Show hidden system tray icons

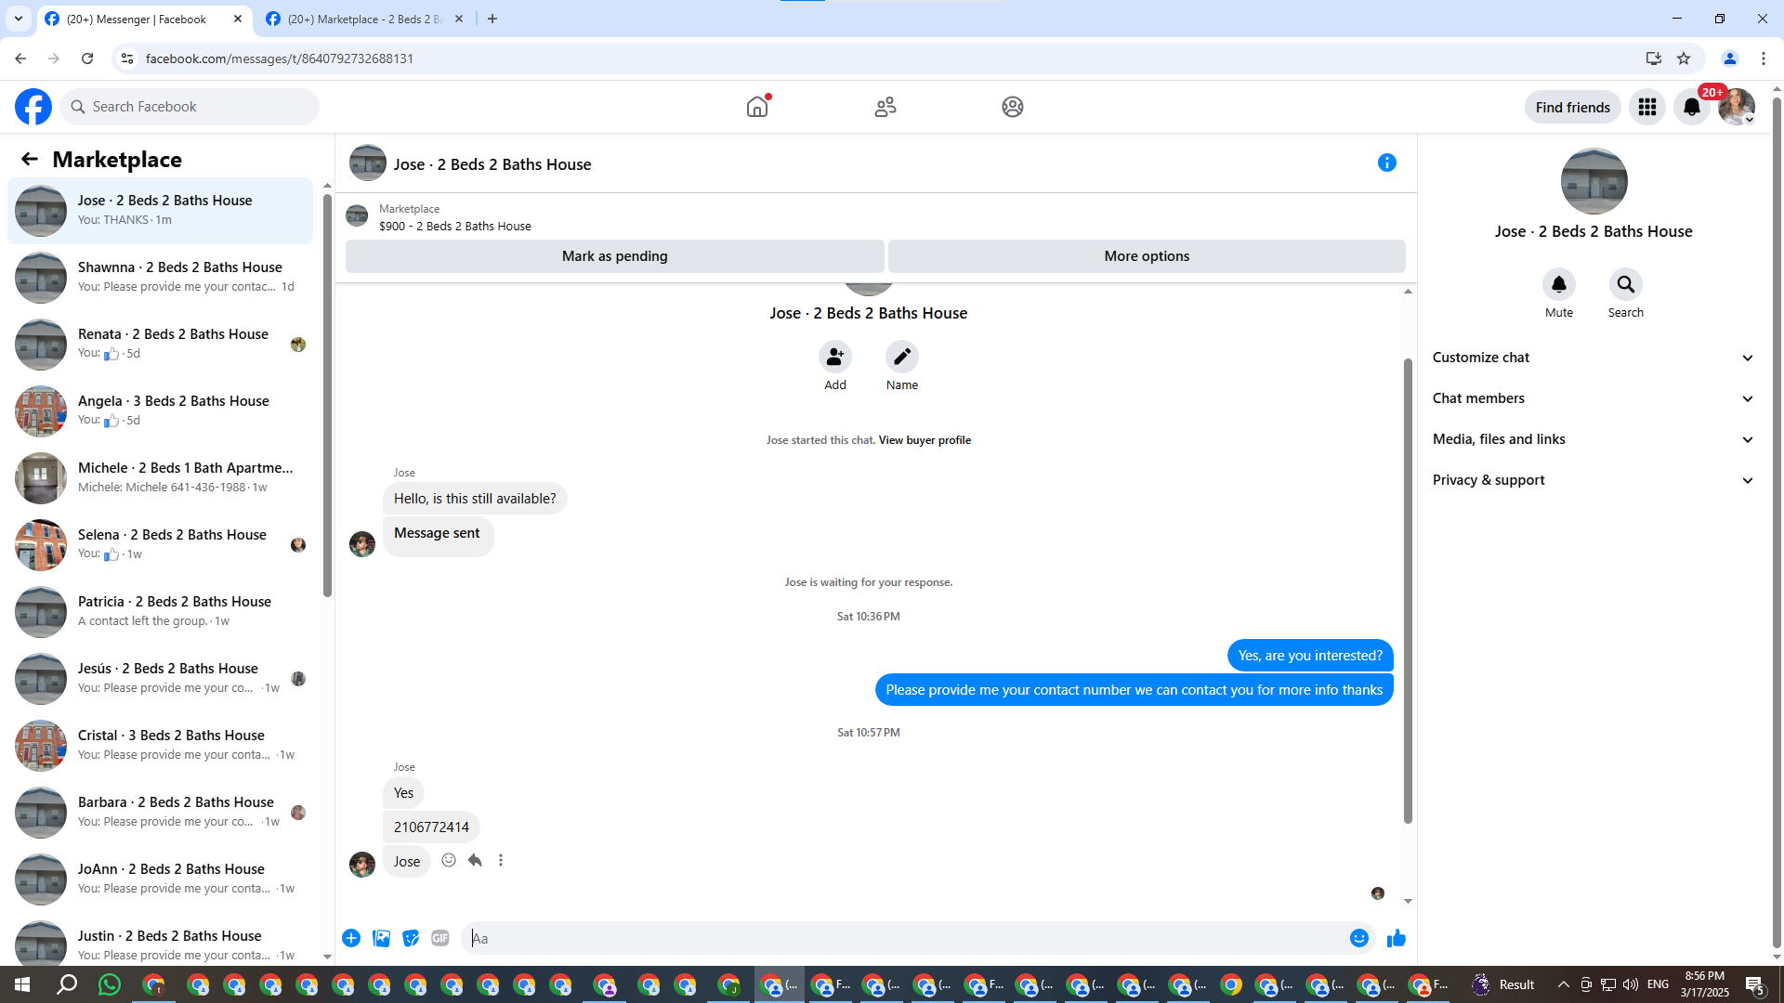pyautogui.click(x=1563, y=984)
